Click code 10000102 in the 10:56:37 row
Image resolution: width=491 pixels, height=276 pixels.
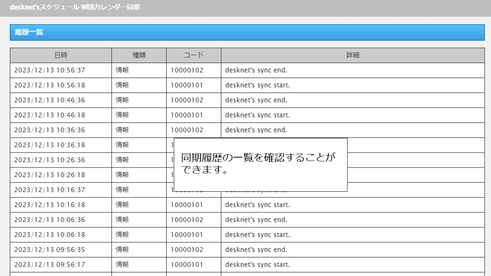tap(187, 70)
